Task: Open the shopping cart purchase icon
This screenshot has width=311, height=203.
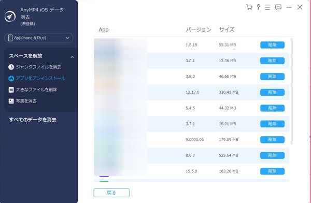Action: (x=249, y=7)
